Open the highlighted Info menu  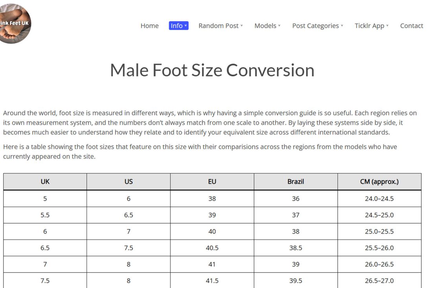pos(178,26)
